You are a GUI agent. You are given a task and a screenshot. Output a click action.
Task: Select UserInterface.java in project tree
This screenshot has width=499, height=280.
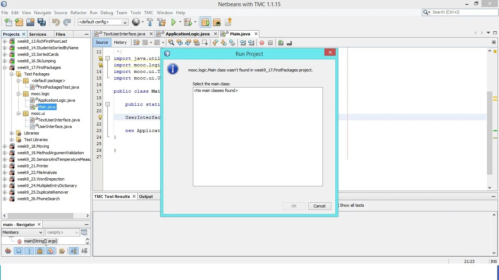[x=55, y=127]
